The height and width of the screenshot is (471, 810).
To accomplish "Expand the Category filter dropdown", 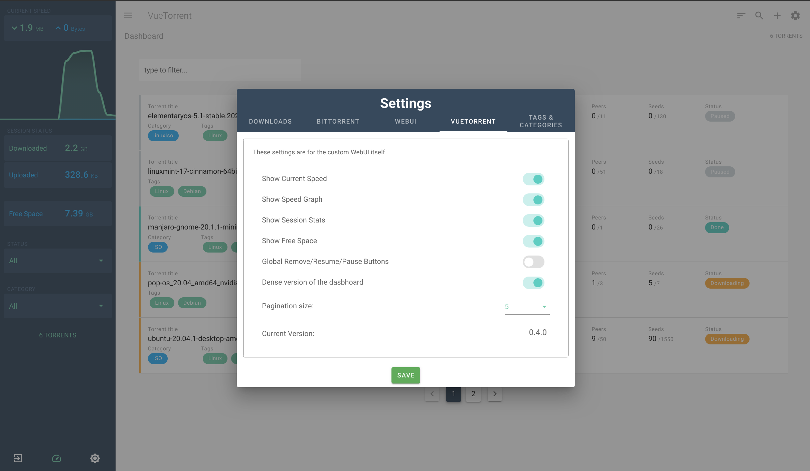I will [x=57, y=306].
